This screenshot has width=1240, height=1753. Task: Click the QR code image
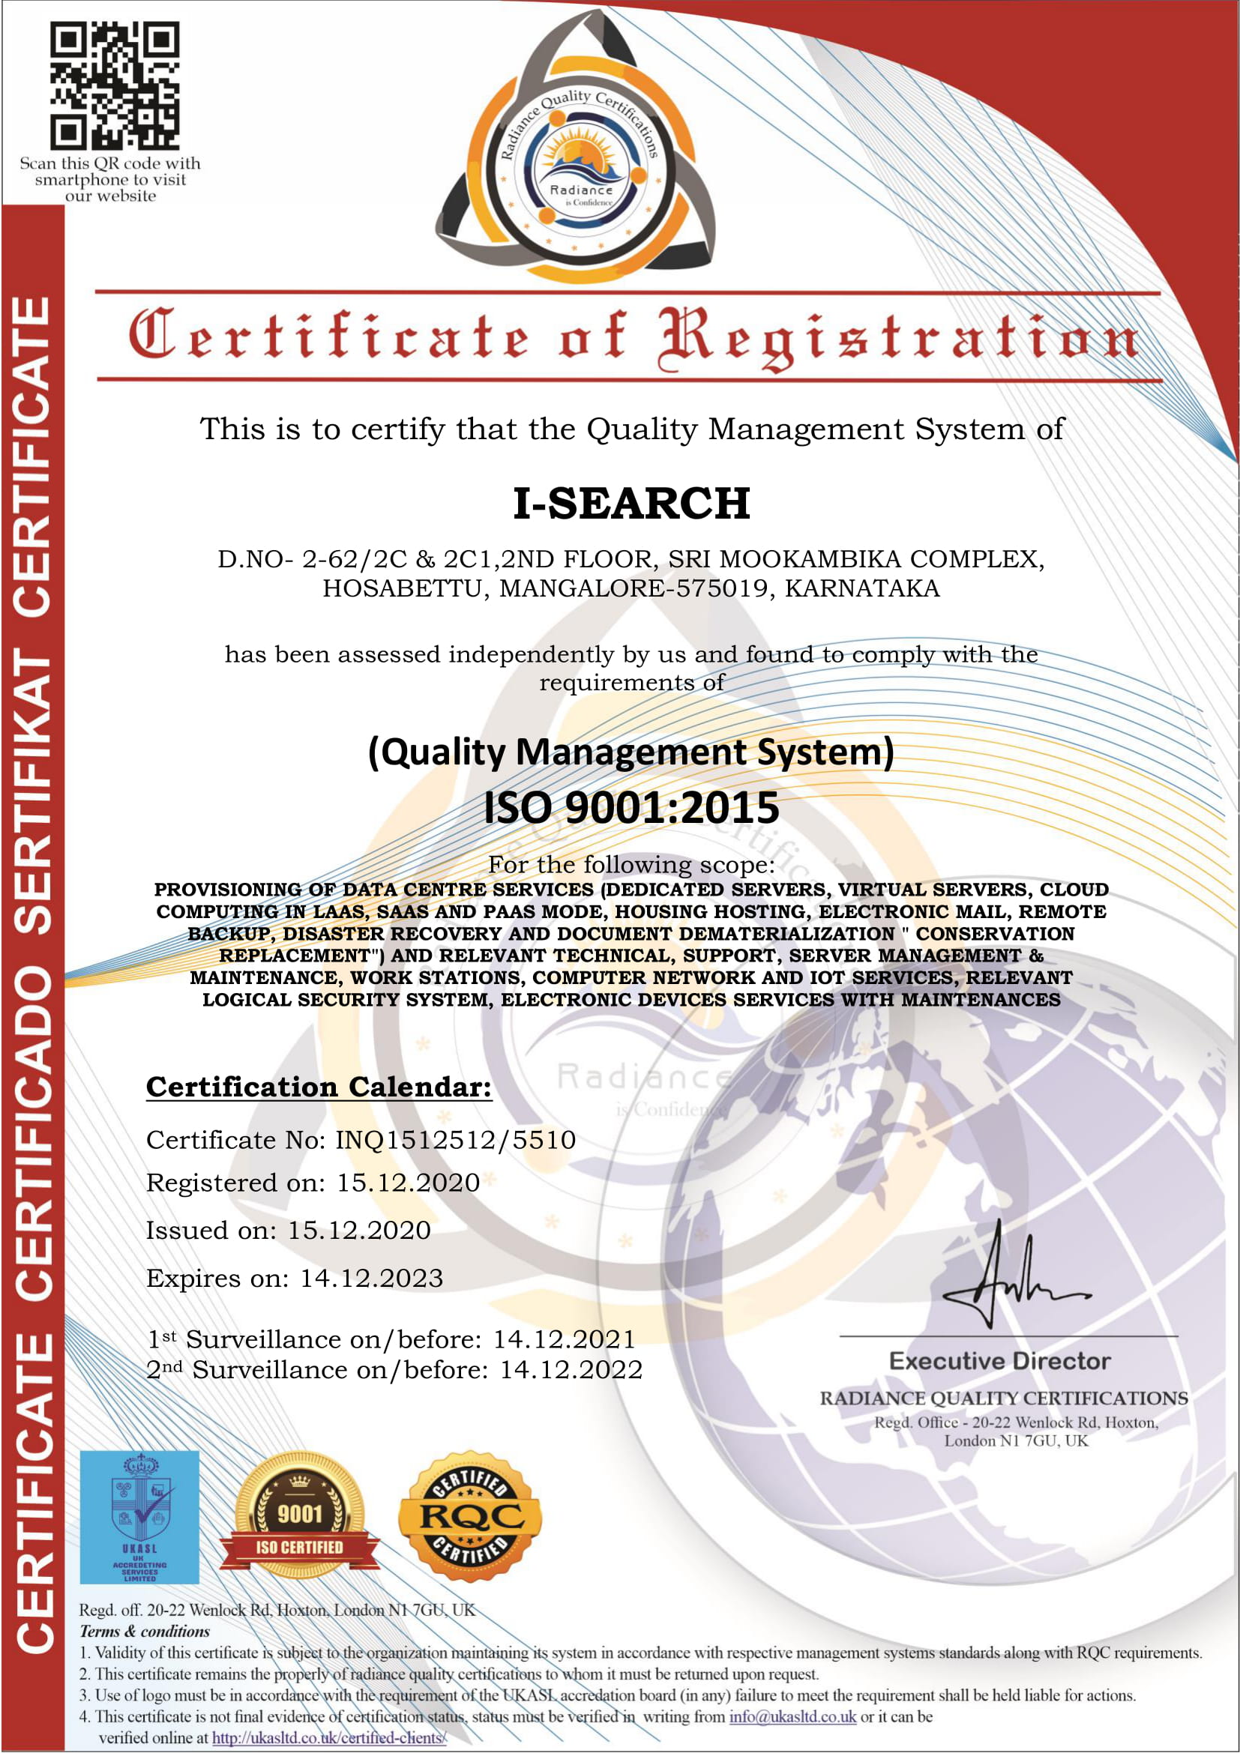[115, 85]
